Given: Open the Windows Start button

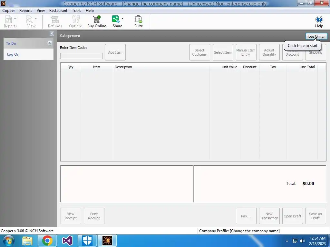Looking at the screenshot, I should click(8, 241).
